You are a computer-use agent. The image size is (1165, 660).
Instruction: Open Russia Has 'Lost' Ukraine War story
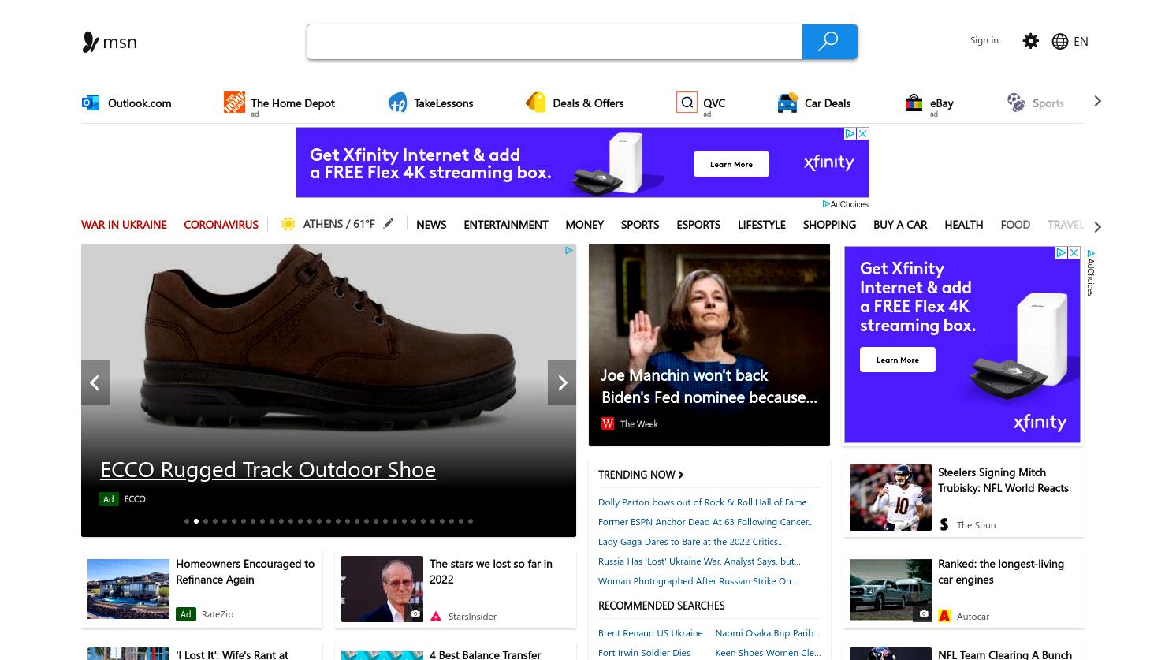[699, 561]
